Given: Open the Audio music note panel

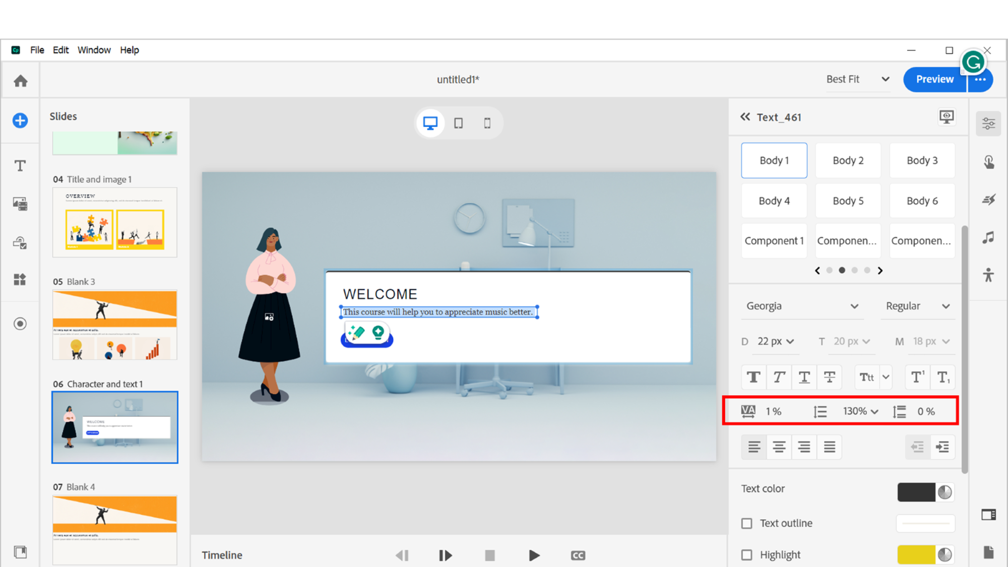Looking at the screenshot, I should tap(988, 237).
